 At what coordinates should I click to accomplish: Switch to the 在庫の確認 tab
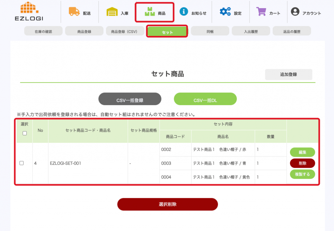click(x=43, y=32)
